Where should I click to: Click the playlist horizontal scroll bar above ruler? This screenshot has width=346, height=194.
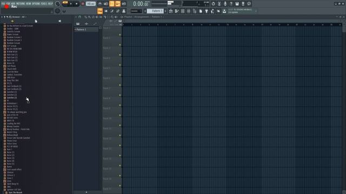click(231, 21)
